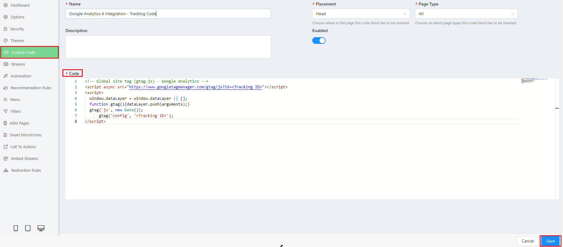Open Themes from the sidebar
The image size is (563, 247).
click(x=29, y=41)
